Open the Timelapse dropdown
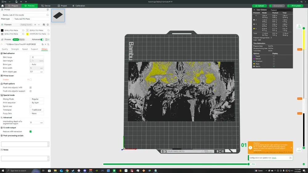308x173 pixels. pos(37,110)
